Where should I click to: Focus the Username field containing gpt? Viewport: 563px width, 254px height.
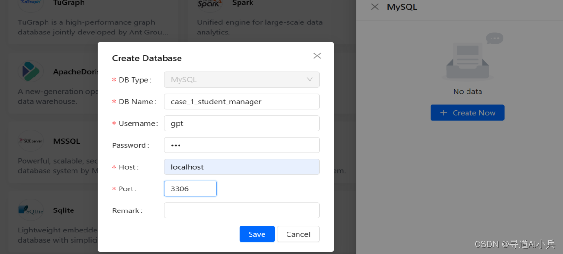click(x=241, y=123)
